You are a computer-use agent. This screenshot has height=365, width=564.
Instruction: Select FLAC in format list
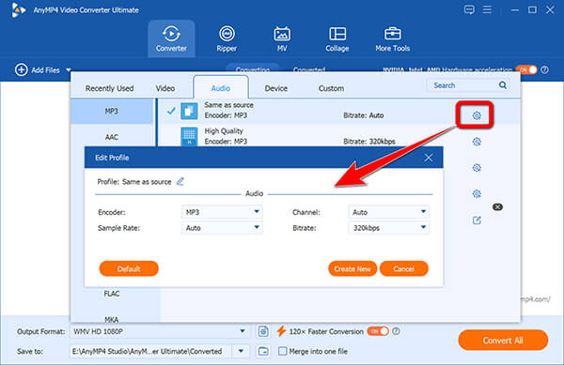point(112,294)
